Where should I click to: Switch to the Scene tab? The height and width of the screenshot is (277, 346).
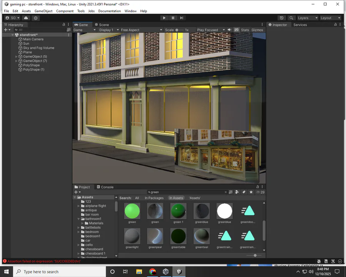[102, 25]
